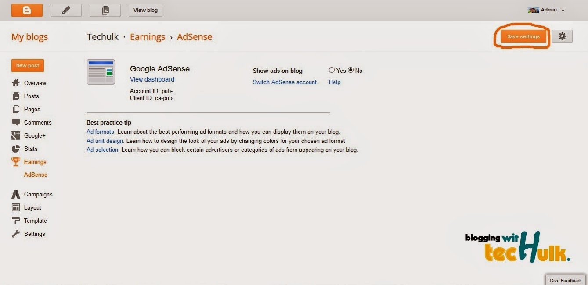Select Earnings in the sidebar

coord(35,162)
